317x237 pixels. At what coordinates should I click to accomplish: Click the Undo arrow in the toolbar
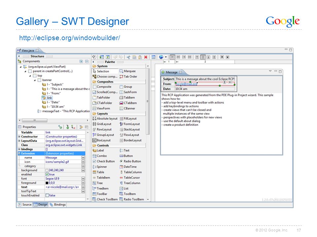[x=116, y=57]
